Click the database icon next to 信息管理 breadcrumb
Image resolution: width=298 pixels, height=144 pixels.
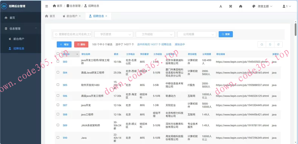(68, 6)
